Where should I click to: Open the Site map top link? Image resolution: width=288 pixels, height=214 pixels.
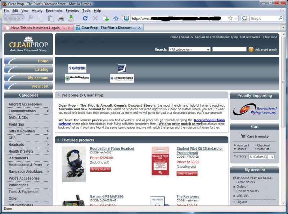tap(271, 37)
